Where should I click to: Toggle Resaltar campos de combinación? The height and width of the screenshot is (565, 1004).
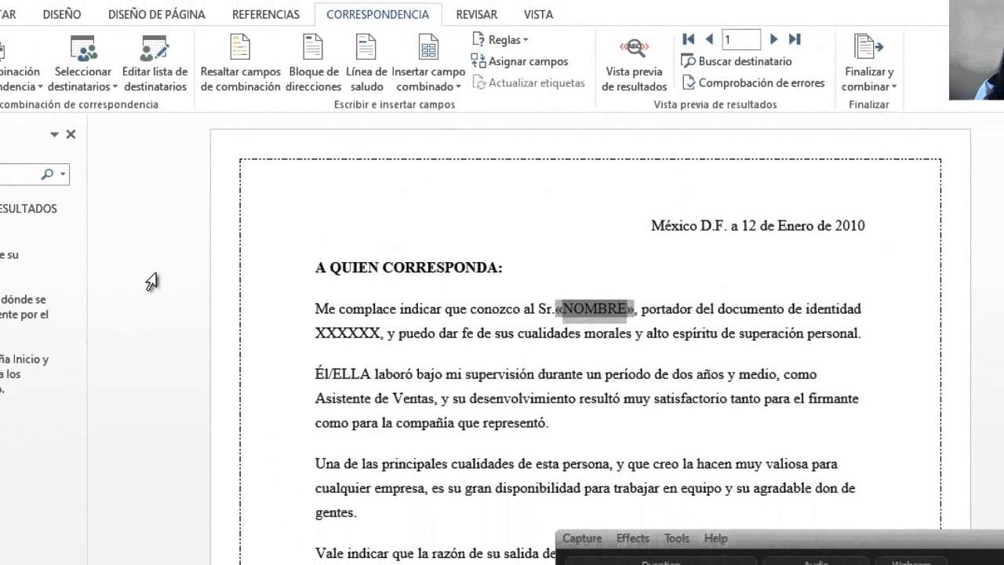click(240, 64)
